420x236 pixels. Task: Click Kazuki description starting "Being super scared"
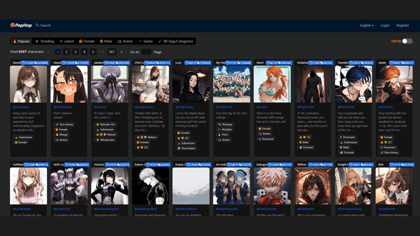pos(28,122)
